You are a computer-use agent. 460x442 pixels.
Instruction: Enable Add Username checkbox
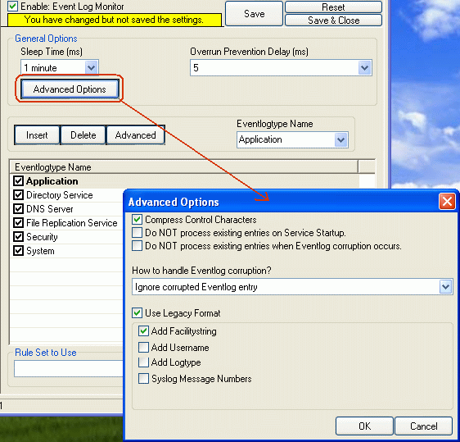[x=143, y=347]
